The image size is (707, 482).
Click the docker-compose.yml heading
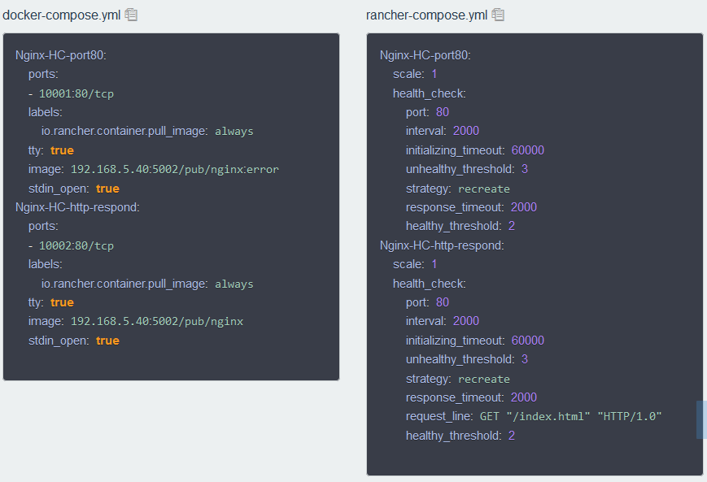62,15
